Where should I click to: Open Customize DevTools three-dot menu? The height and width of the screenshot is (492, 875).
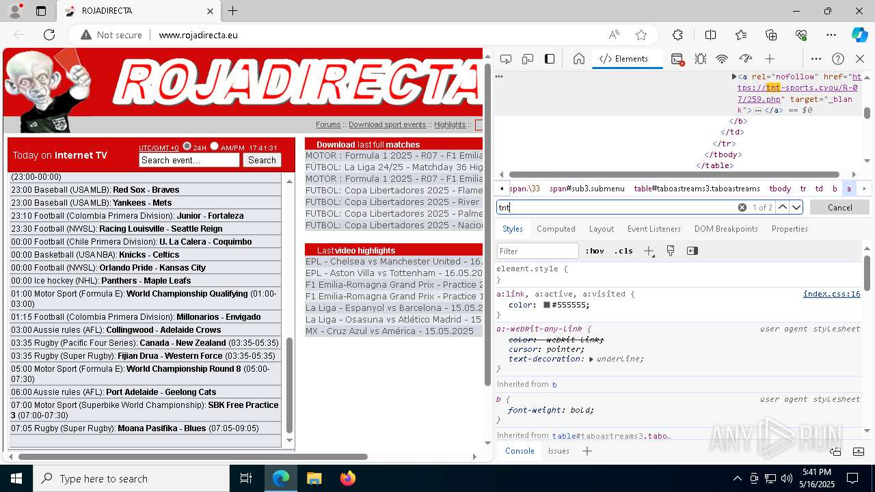816,59
